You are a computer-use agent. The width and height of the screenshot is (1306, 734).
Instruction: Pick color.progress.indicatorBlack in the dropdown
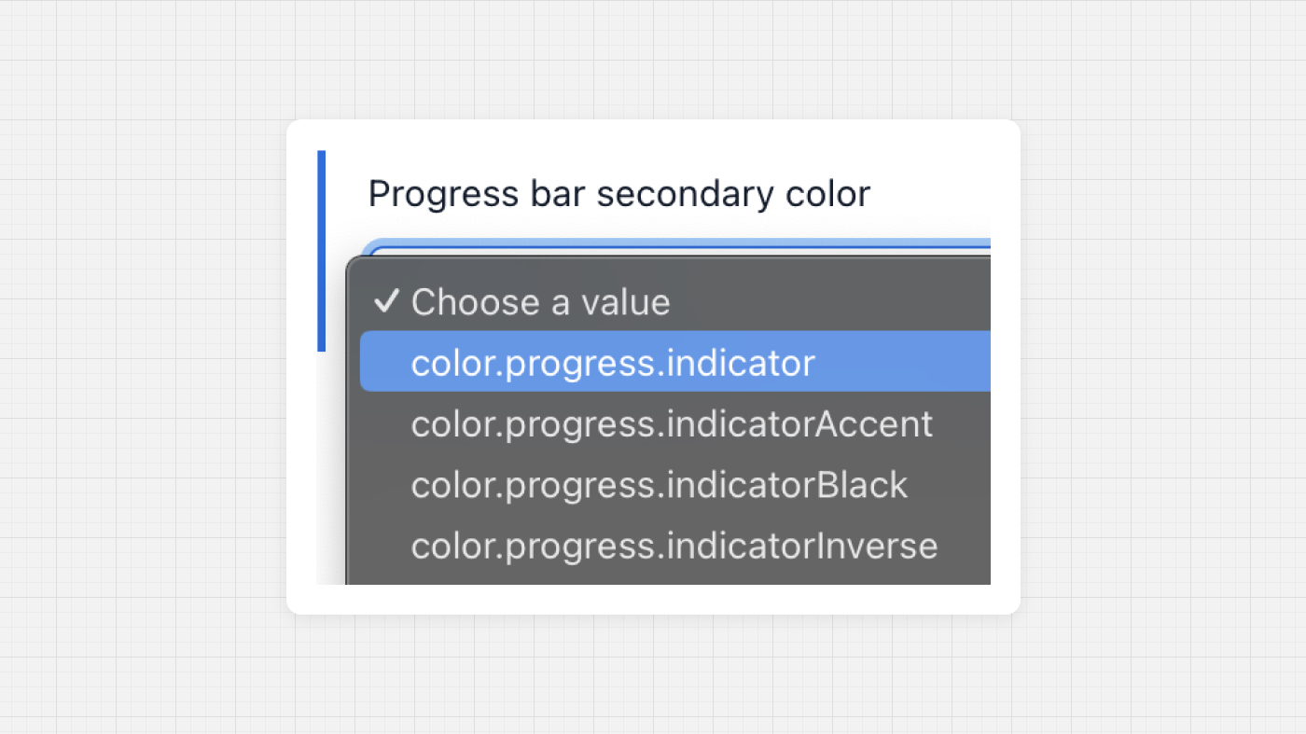(x=659, y=485)
